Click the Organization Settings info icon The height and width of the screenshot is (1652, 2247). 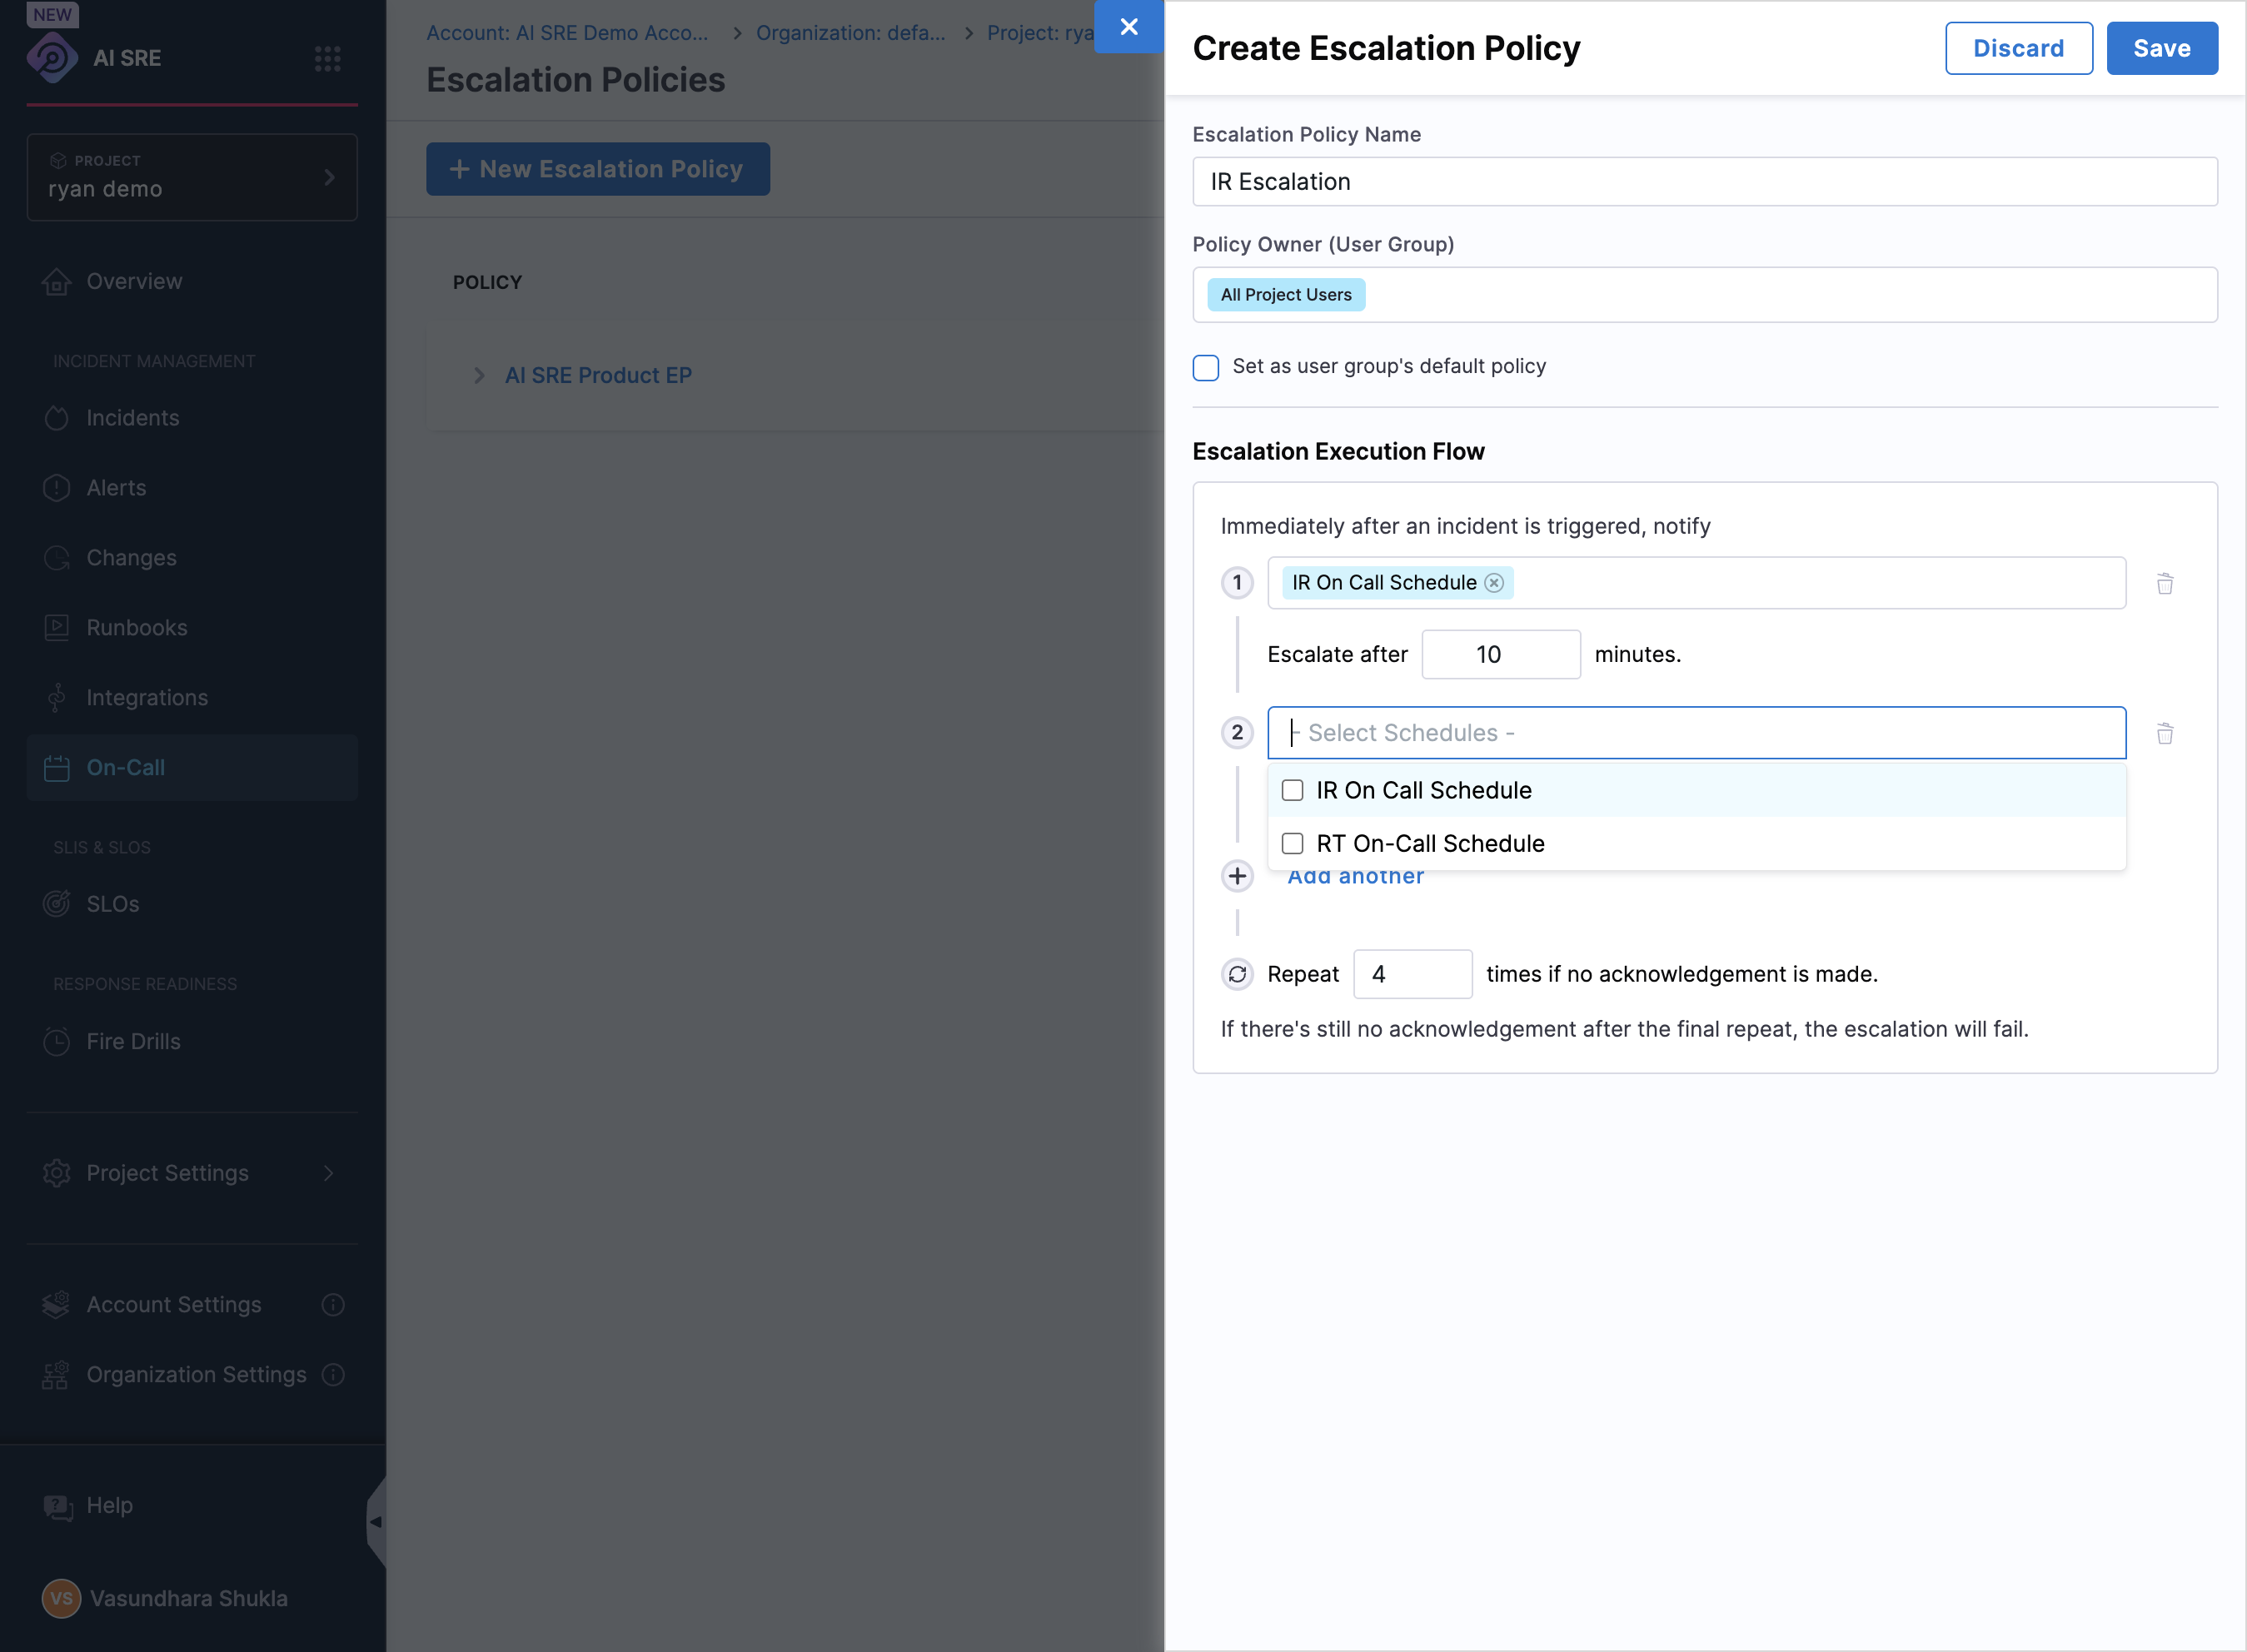coord(333,1374)
